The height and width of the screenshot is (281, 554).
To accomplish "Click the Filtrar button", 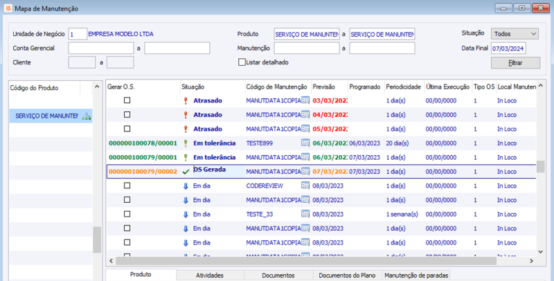I will coord(515,63).
